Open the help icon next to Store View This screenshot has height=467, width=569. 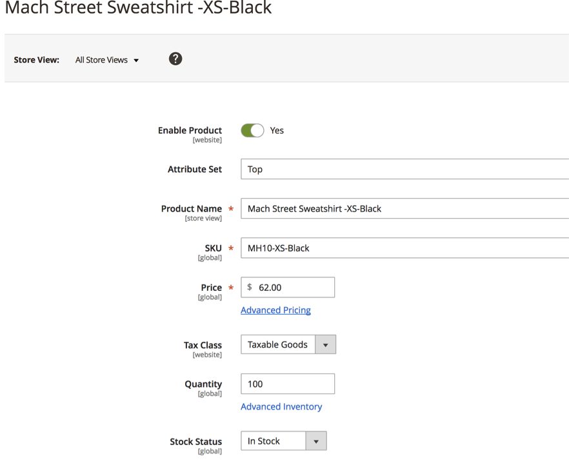pos(175,59)
